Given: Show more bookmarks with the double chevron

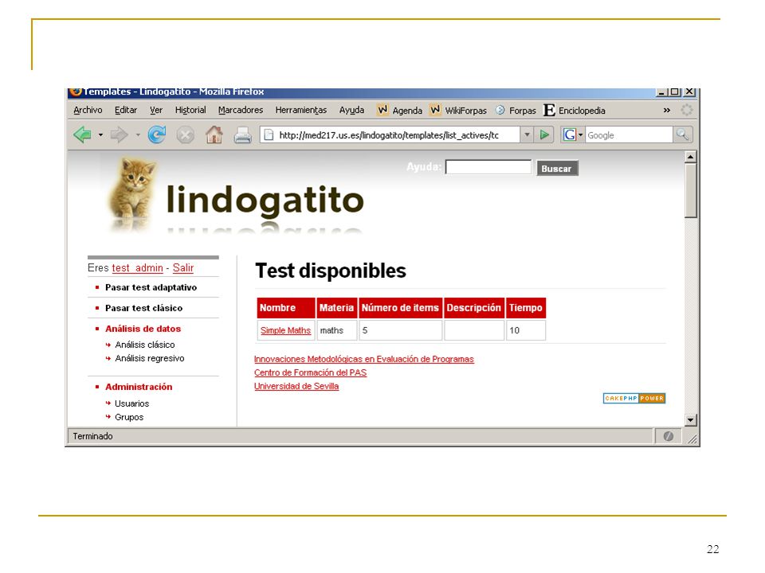Looking at the screenshot, I should tap(666, 110).
